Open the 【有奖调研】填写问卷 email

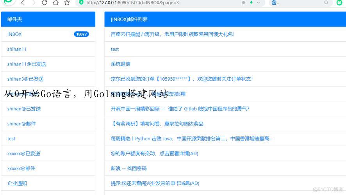click(157, 124)
